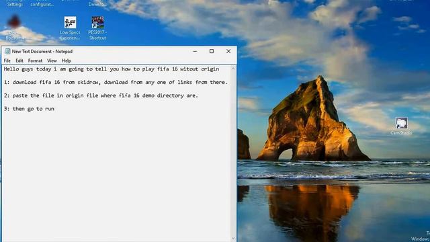This screenshot has width=430, height=242.
Task: Minimize the Notepad window
Action: pyautogui.click(x=195, y=51)
